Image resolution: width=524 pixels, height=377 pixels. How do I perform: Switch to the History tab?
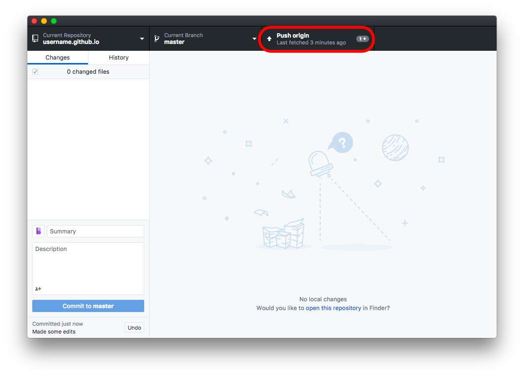pos(118,57)
